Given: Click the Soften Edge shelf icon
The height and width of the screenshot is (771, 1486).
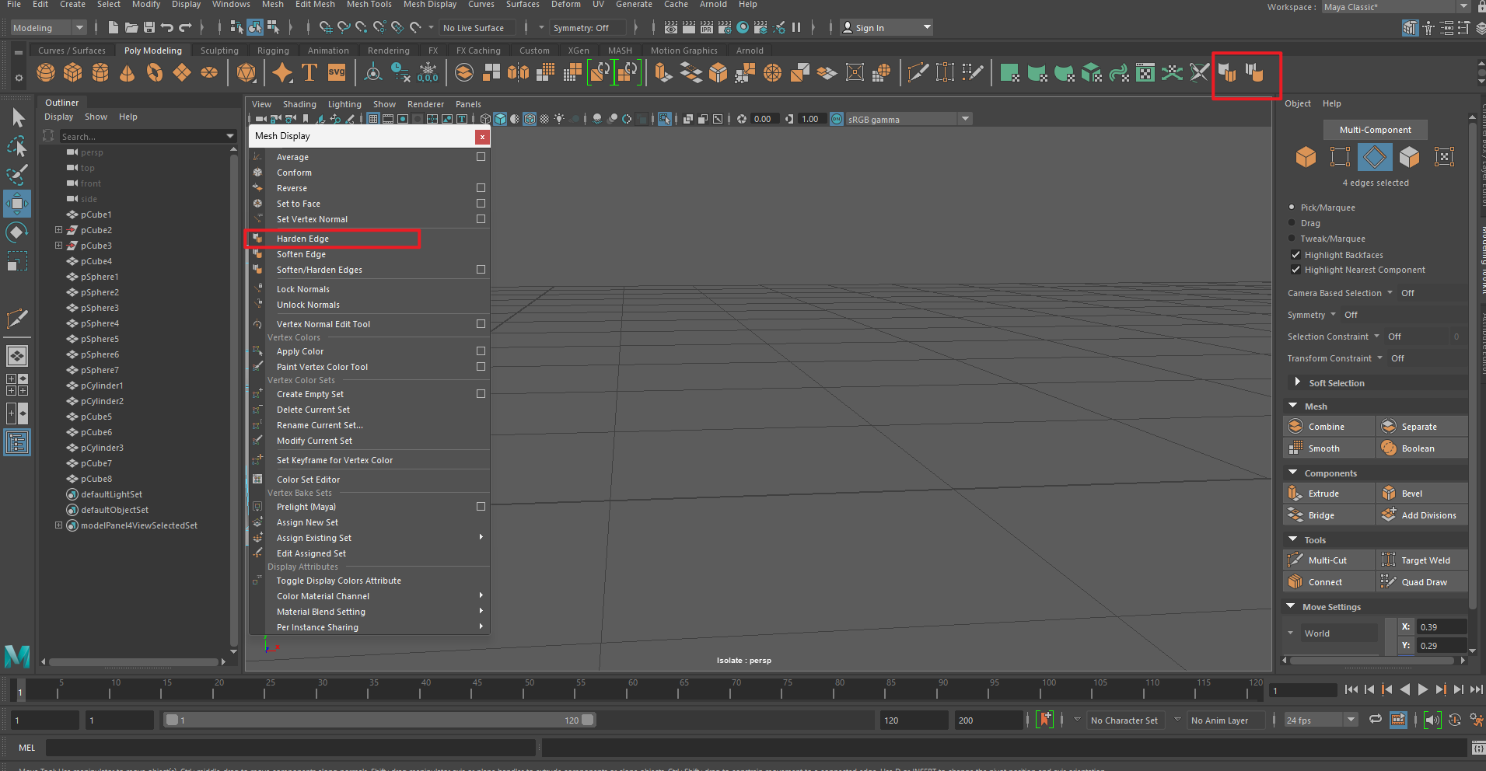Looking at the screenshot, I should (1253, 73).
